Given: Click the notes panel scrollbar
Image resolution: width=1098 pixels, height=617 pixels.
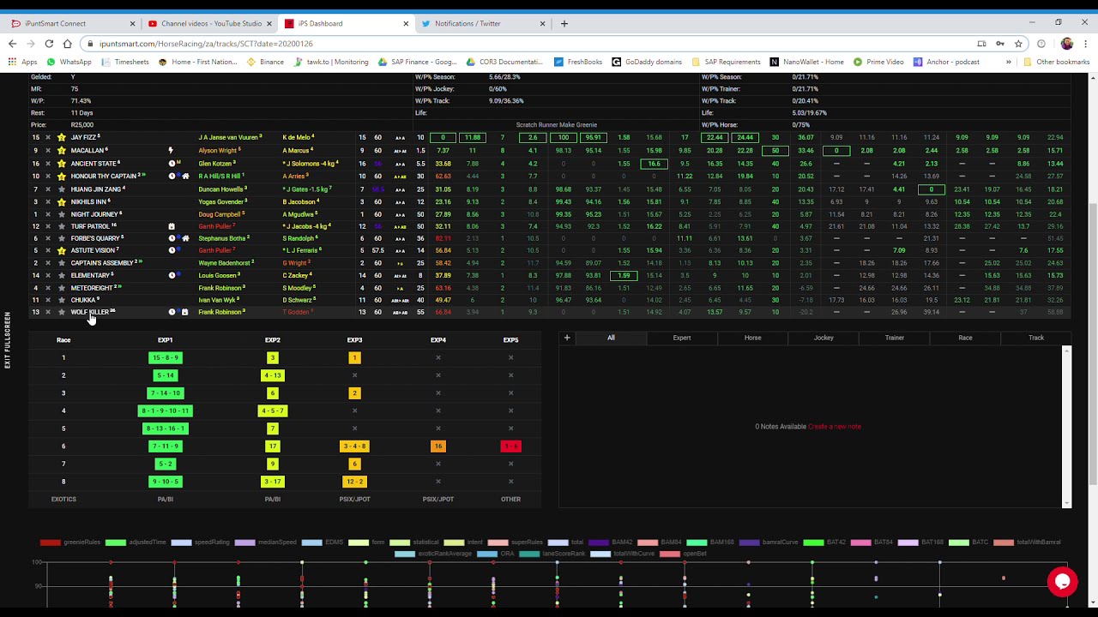Looking at the screenshot, I should tap(1067, 427).
